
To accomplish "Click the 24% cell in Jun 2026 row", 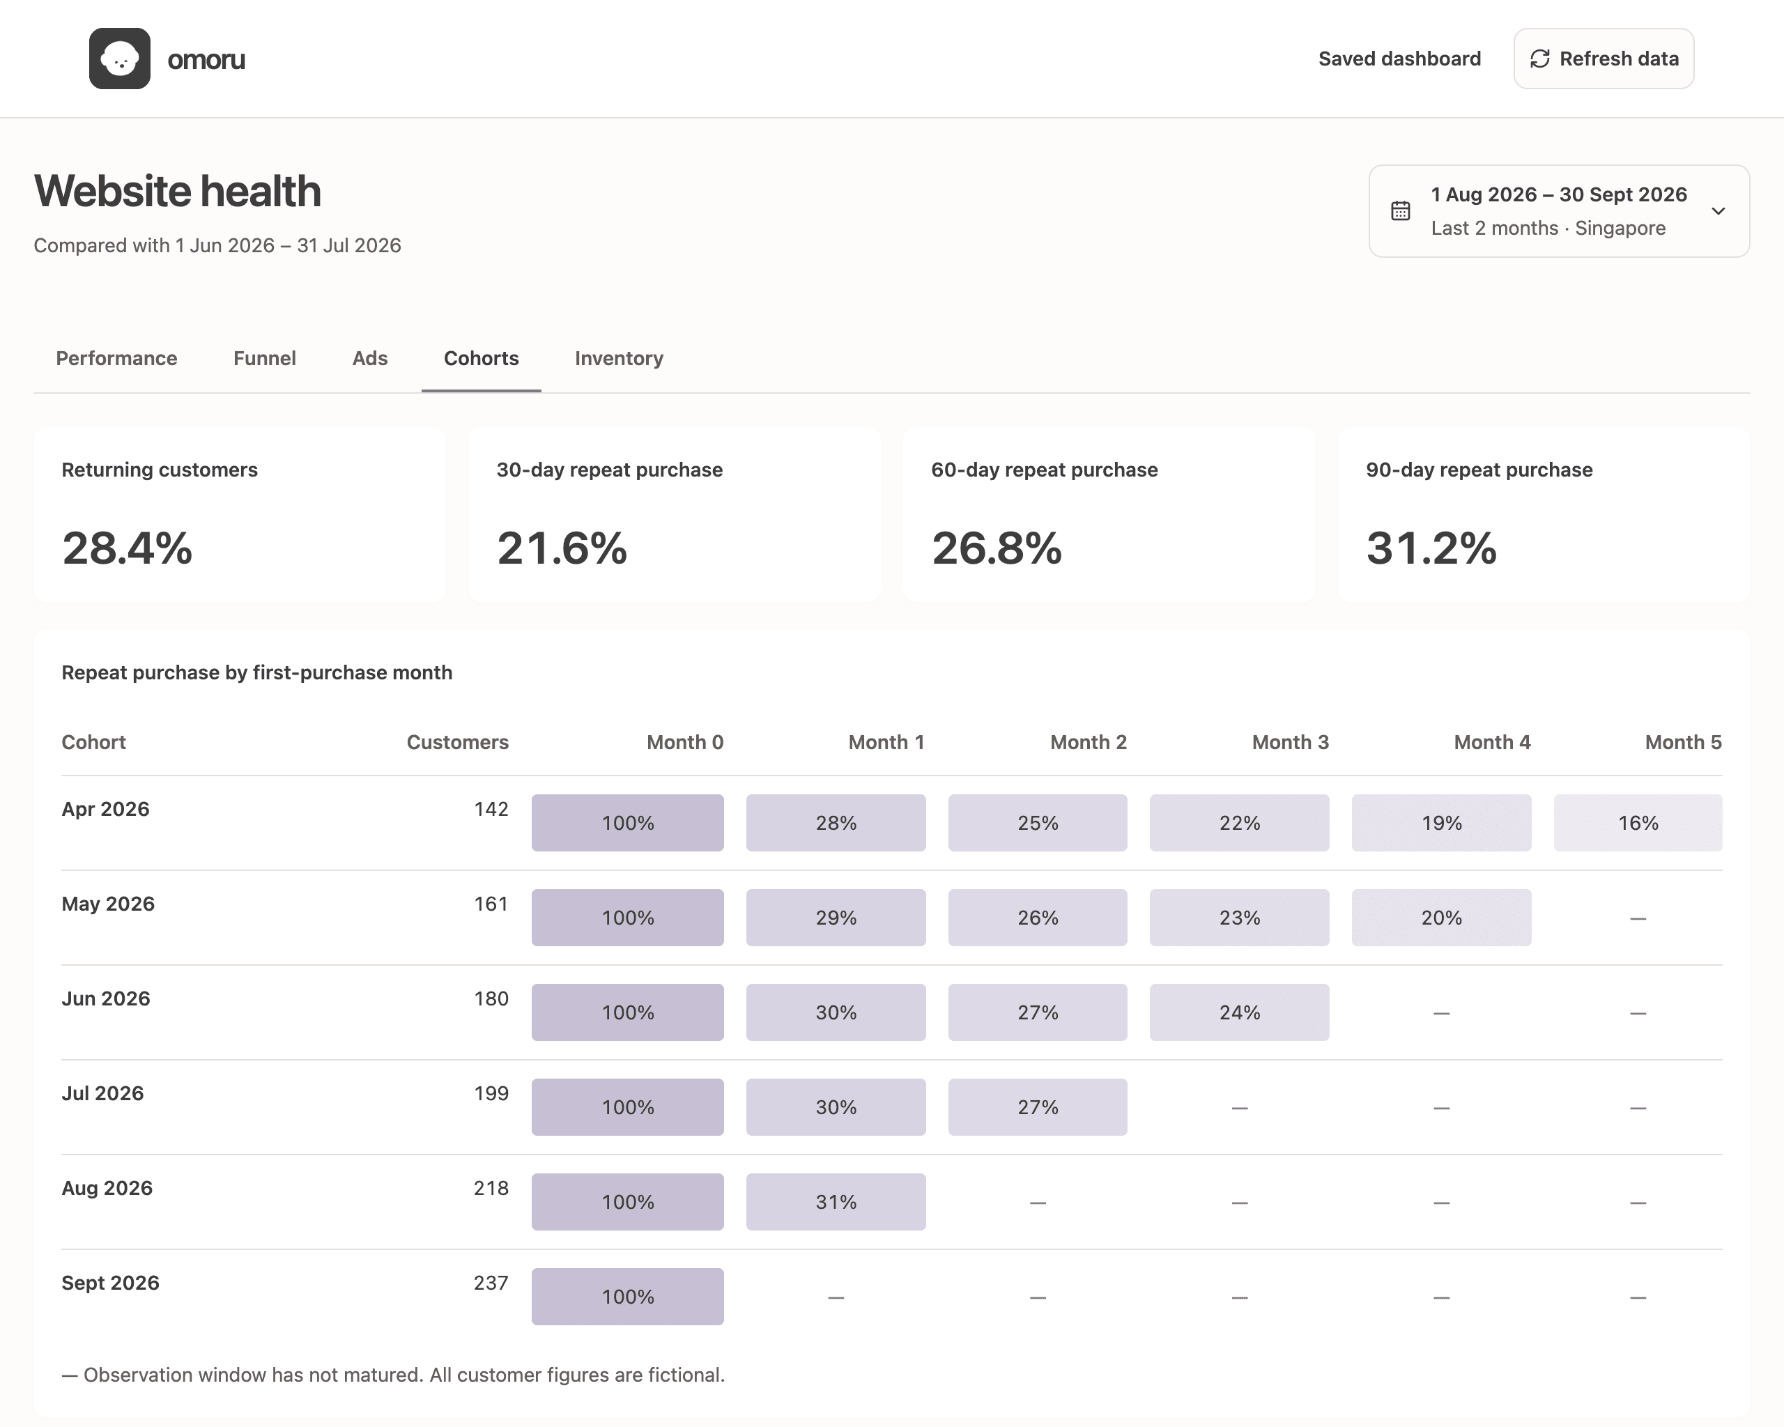I will (x=1240, y=1012).
